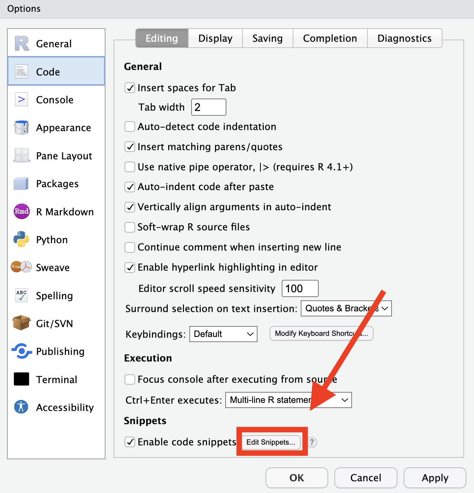
Task: Uncheck Insert spaces for Tab
Action: 130,88
